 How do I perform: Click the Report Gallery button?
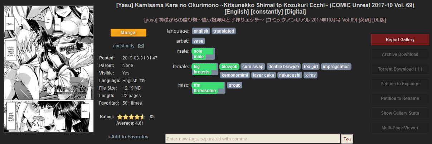(x=400, y=40)
